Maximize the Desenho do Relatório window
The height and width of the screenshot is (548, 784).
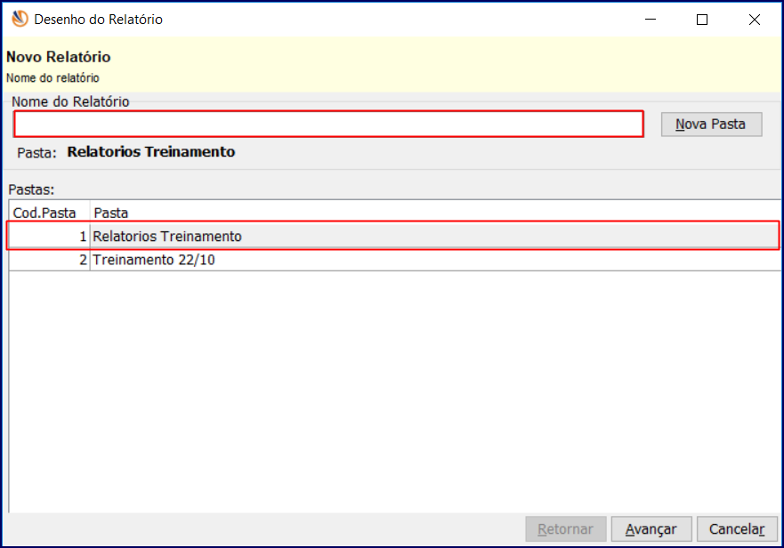(702, 19)
